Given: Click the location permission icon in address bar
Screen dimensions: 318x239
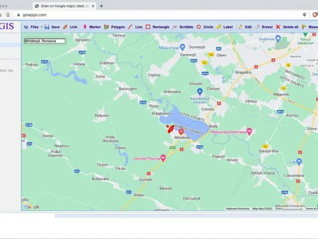Looking at the screenshot, I should tap(304, 15).
